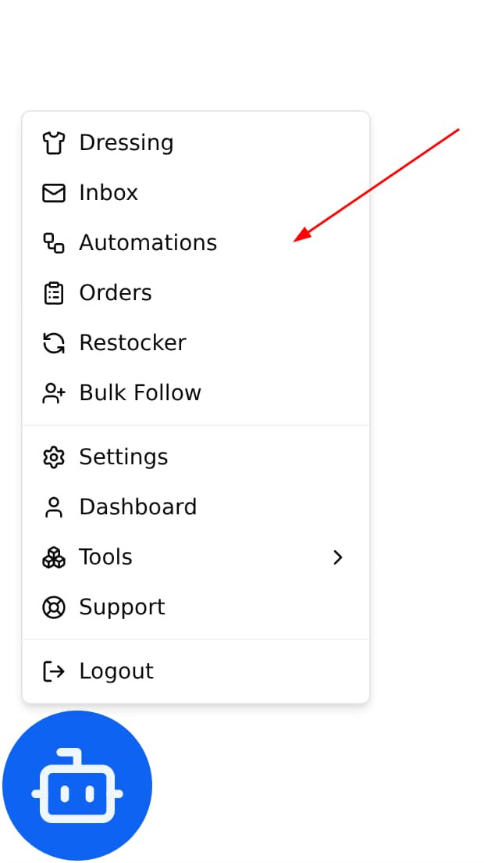The image size is (484, 863).
Task: Open the Dressing menu item
Action: [126, 143]
